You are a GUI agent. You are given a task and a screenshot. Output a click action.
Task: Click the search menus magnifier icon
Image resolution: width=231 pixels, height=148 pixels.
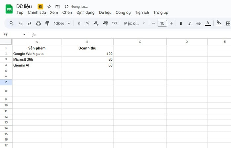tap(12, 23)
